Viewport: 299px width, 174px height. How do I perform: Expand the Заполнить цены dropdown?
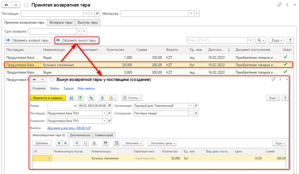(162, 143)
